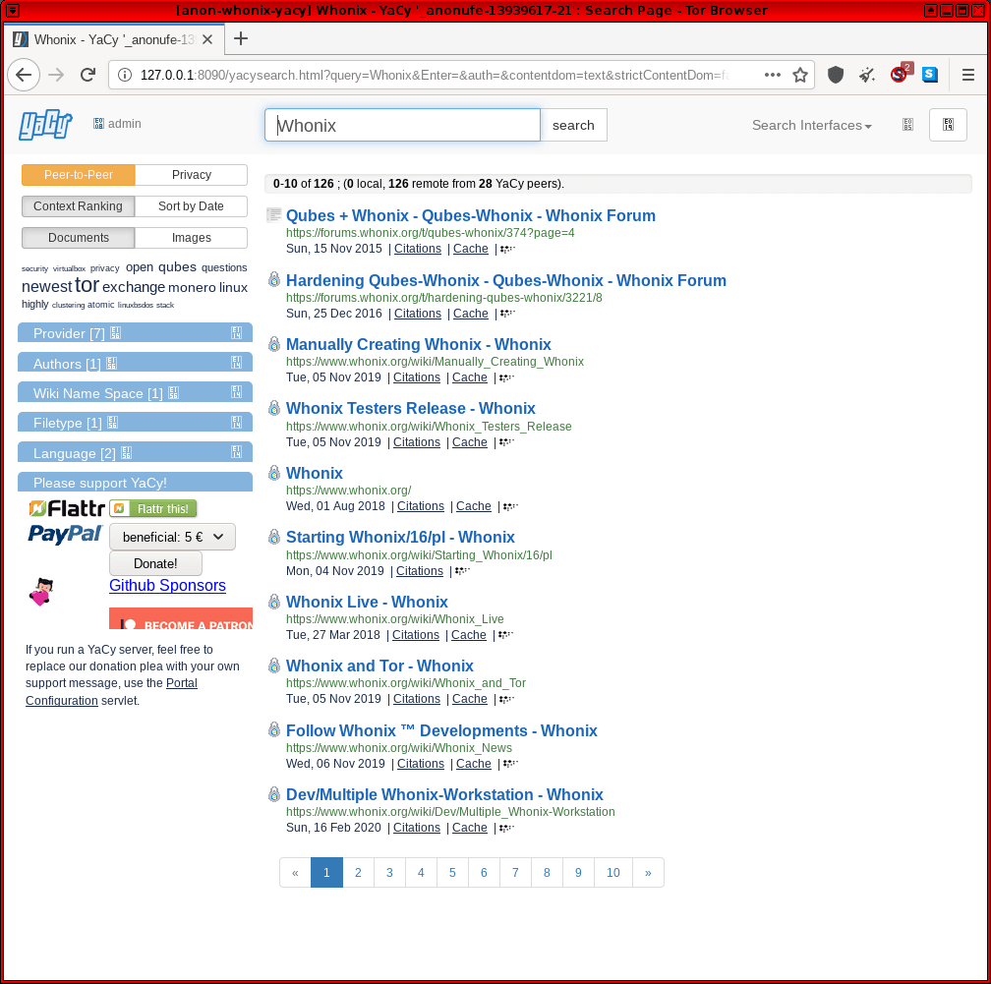Open the NoScript extension icon

click(899, 75)
